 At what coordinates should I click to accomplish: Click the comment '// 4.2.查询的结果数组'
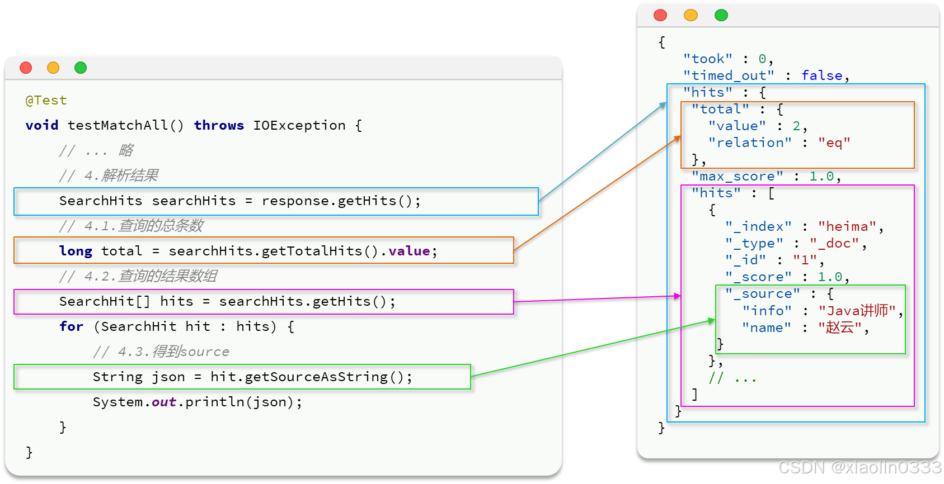tap(138, 276)
